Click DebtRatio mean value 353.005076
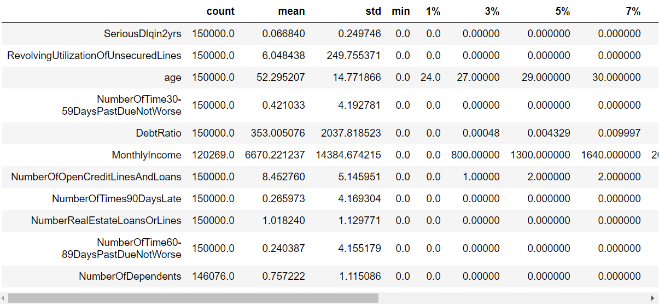The height and width of the screenshot is (306, 659). tap(278, 133)
